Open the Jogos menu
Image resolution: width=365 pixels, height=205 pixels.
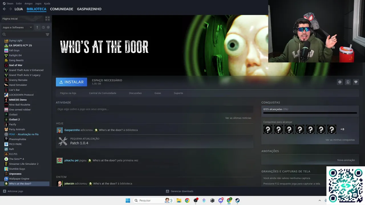pyautogui.click(x=38, y=3)
